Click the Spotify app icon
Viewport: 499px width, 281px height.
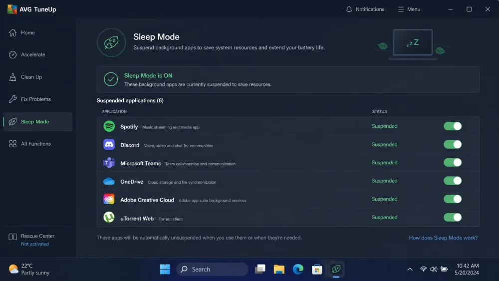click(x=109, y=126)
